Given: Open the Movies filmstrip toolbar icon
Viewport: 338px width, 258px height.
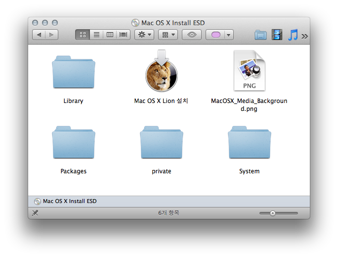Looking at the screenshot, I should [277, 35].
